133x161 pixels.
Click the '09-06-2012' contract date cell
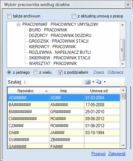pos(102,119)
